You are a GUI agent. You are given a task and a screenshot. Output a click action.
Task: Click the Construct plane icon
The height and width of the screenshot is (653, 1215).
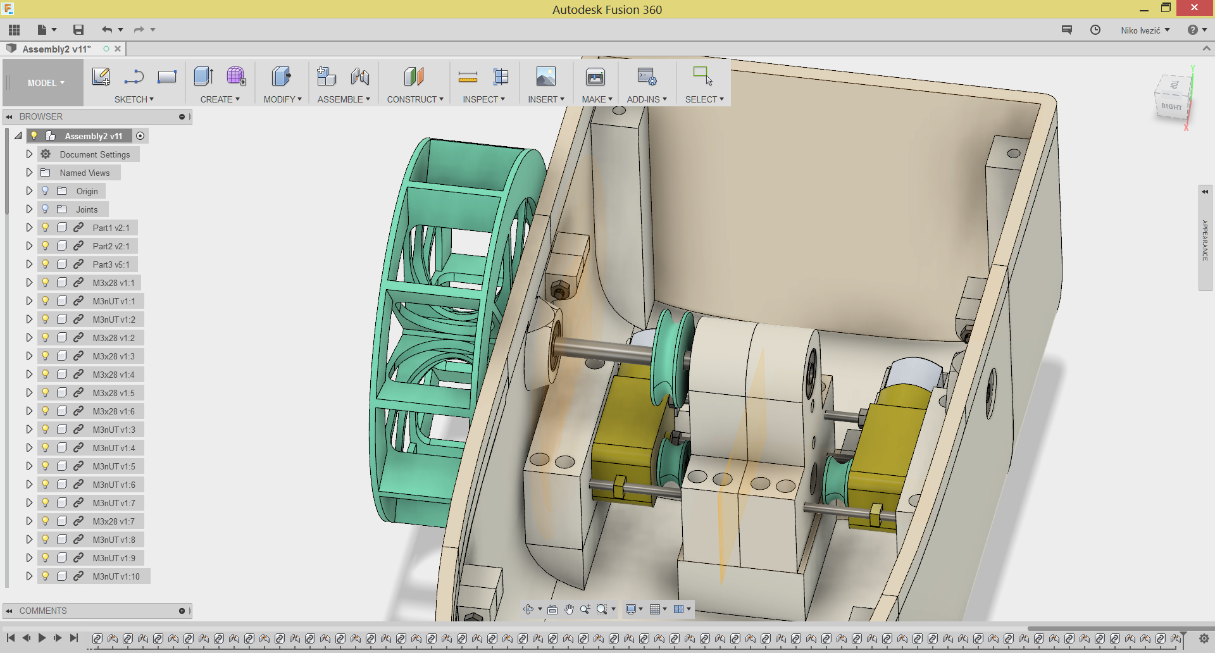click(414, 77)
